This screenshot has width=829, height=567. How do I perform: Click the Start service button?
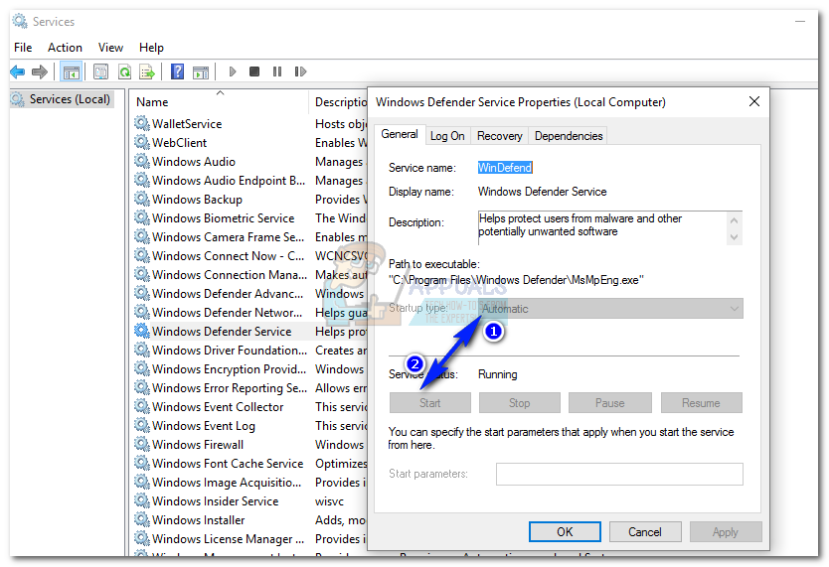pyautogui.click(x=429, y=403)
